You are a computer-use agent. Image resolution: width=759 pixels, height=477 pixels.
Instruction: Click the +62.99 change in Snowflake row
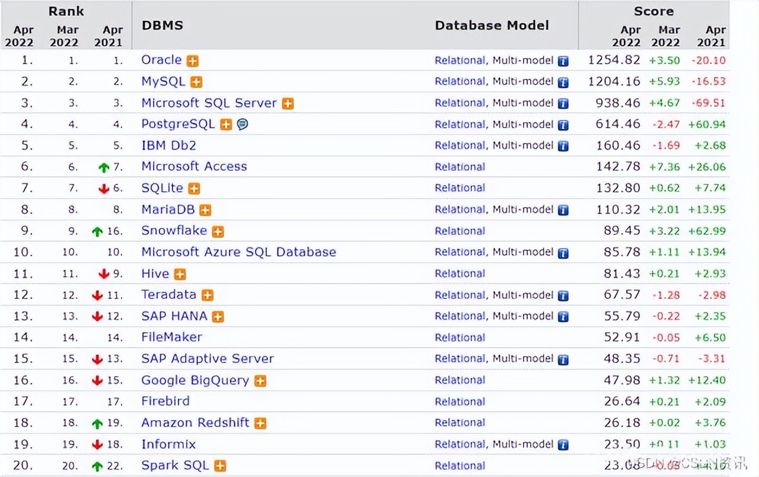(707, 231)
